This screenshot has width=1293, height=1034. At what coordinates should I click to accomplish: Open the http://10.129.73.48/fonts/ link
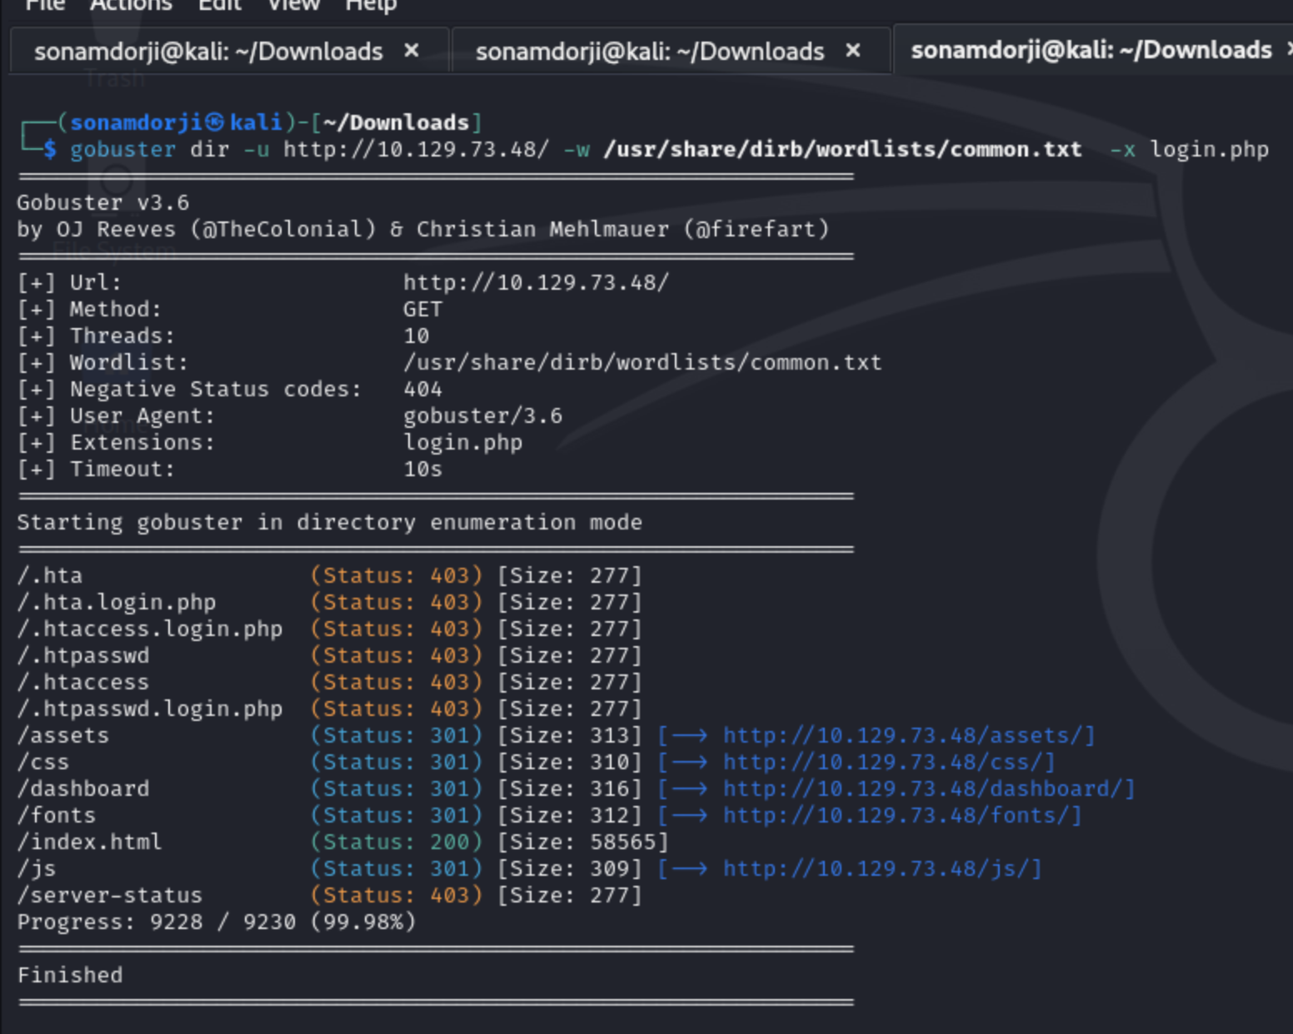tap(896, 816)
